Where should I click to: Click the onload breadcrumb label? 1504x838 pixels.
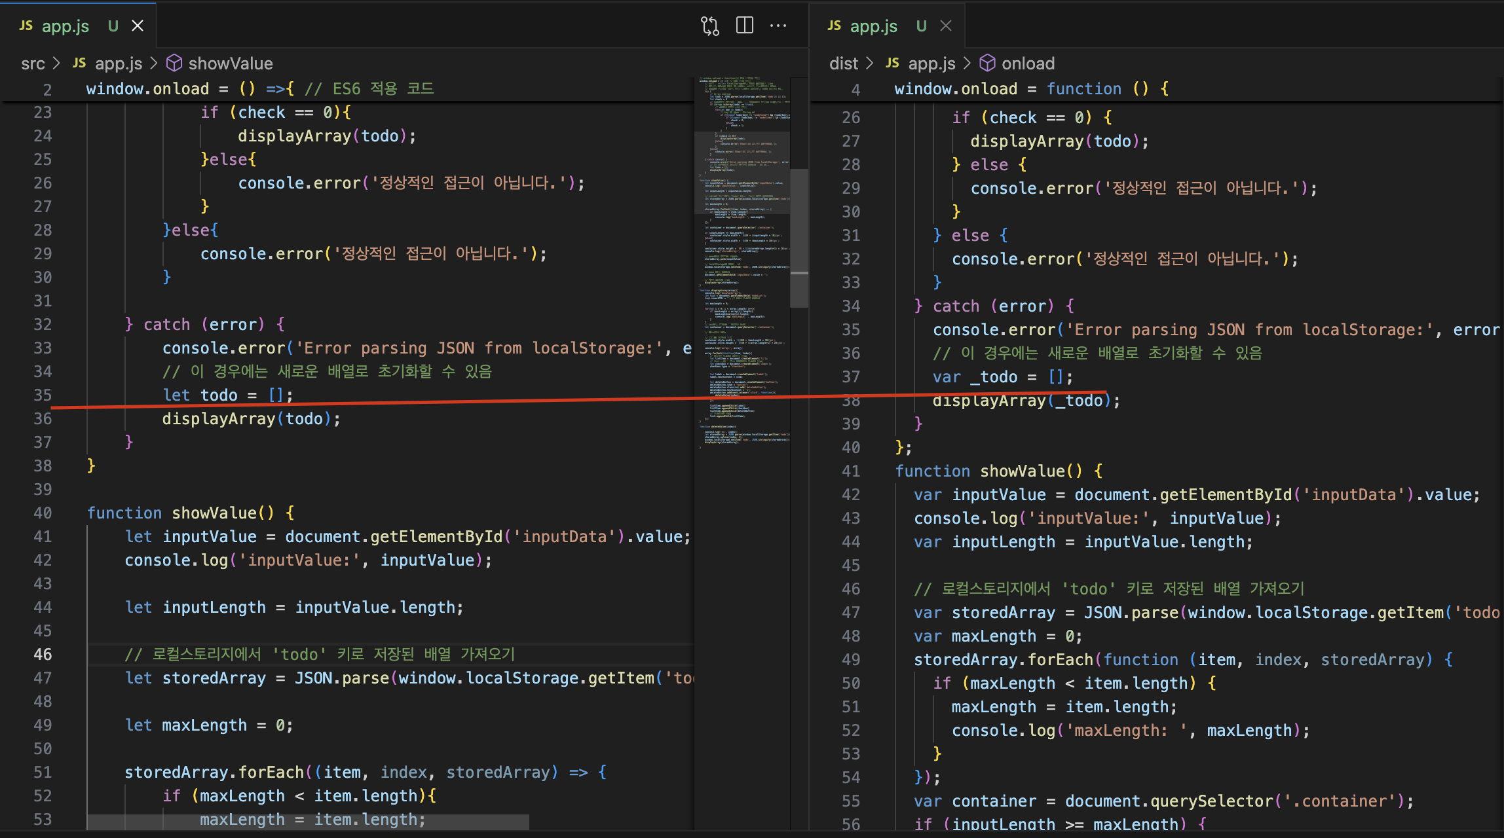click(1028, 64)
